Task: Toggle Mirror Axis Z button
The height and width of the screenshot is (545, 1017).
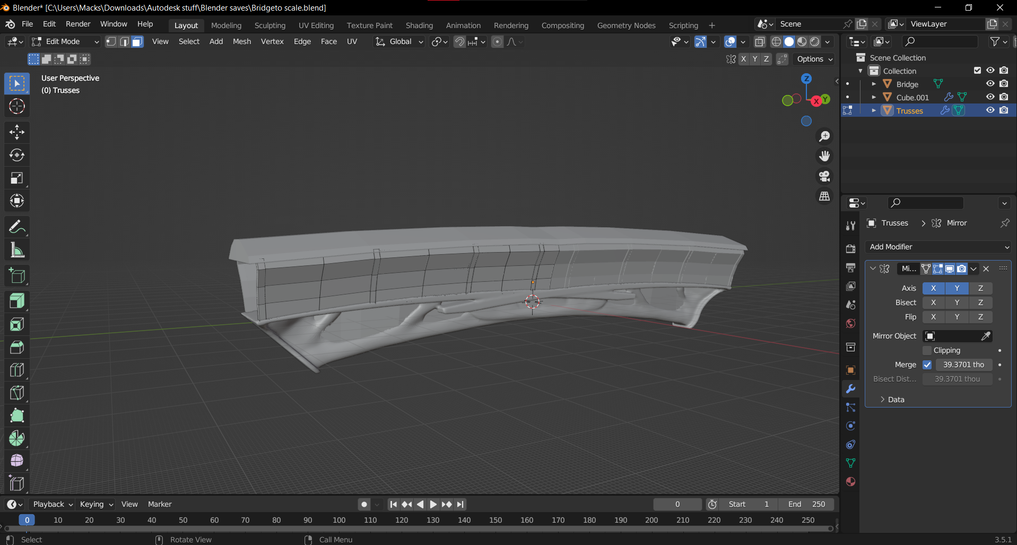Action: tap(980, 288)
